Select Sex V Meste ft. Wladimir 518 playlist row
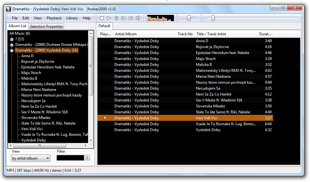The height and width of the screenshot is (182, 310). click(x=185, y=100)
